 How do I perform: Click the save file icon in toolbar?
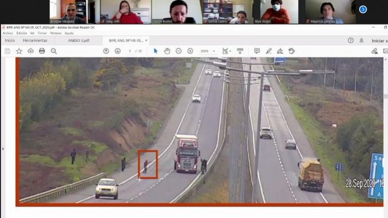[7, 51]
